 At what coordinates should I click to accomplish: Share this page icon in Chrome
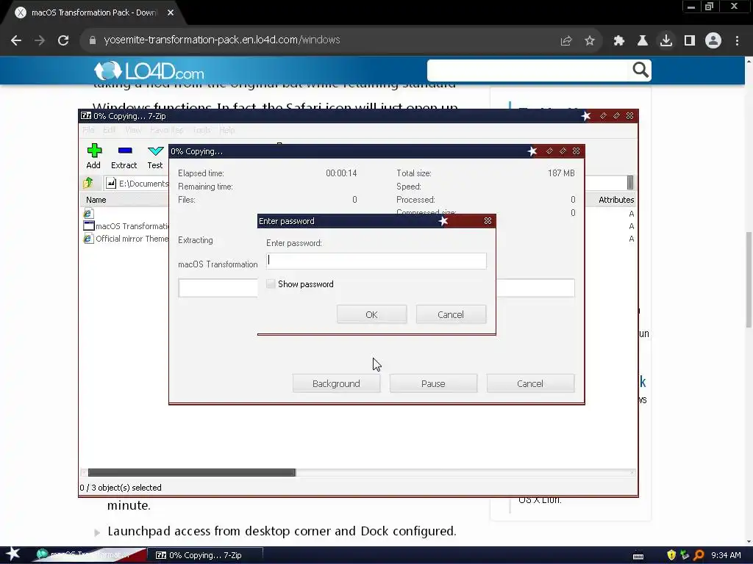566,41
